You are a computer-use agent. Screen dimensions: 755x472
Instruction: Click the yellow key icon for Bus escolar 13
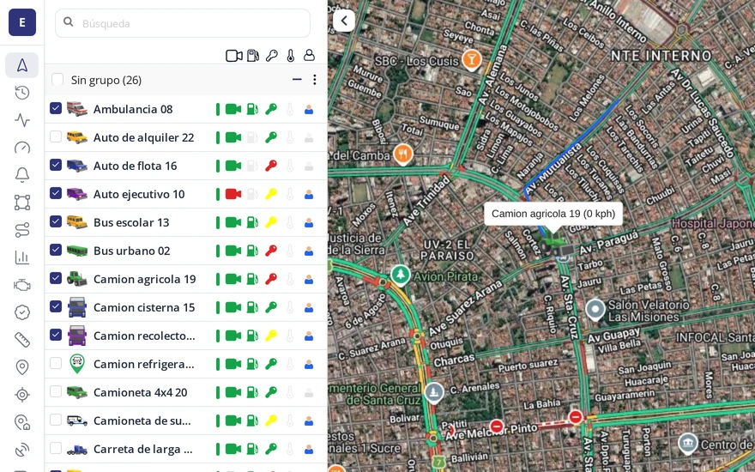click(271, 222)
